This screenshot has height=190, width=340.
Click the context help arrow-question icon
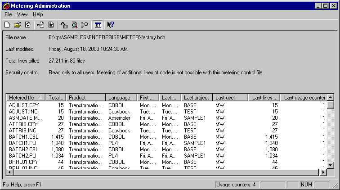pos(111,25)
